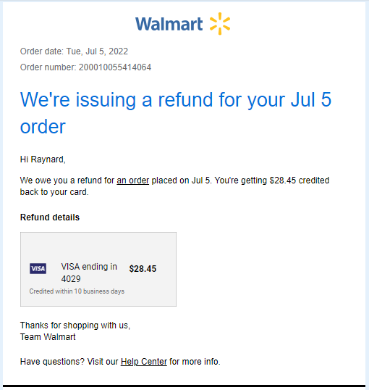Click 'back to your card.' text
This screenshot has height=390, width=369.
tap(54, 192)
